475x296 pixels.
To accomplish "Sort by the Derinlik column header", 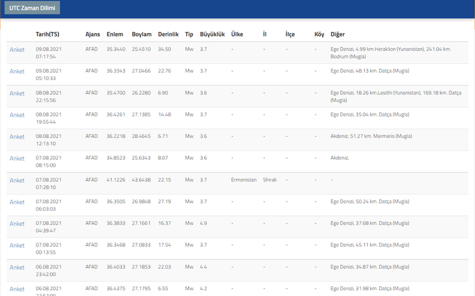I will click(x=168, y=34).
